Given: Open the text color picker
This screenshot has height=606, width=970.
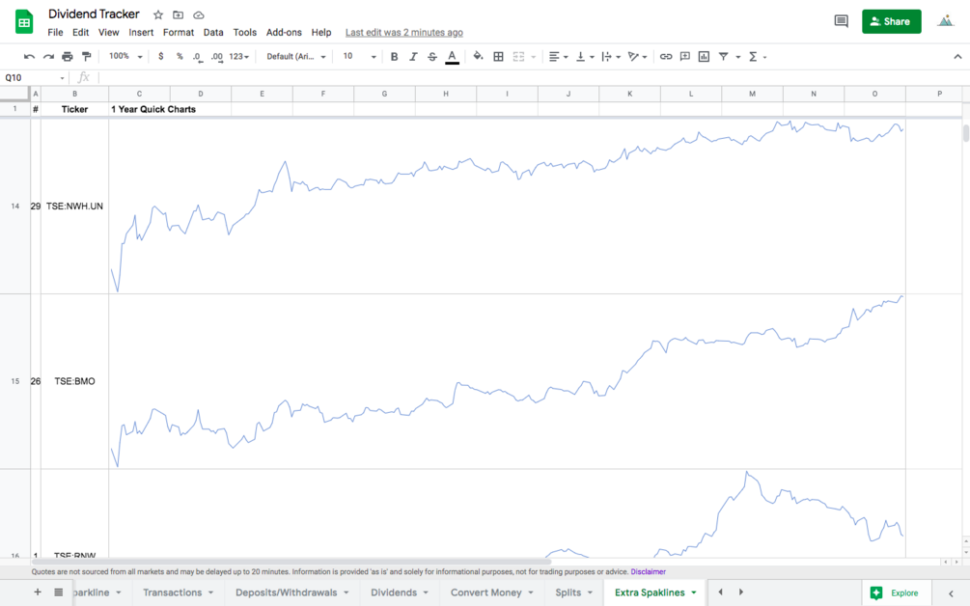Looking at the screenshot, I should 453,57.
